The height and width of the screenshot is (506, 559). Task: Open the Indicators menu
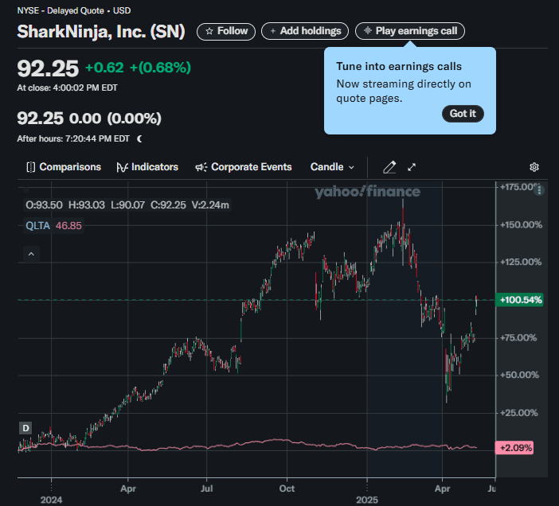click(x=147, y=167)
